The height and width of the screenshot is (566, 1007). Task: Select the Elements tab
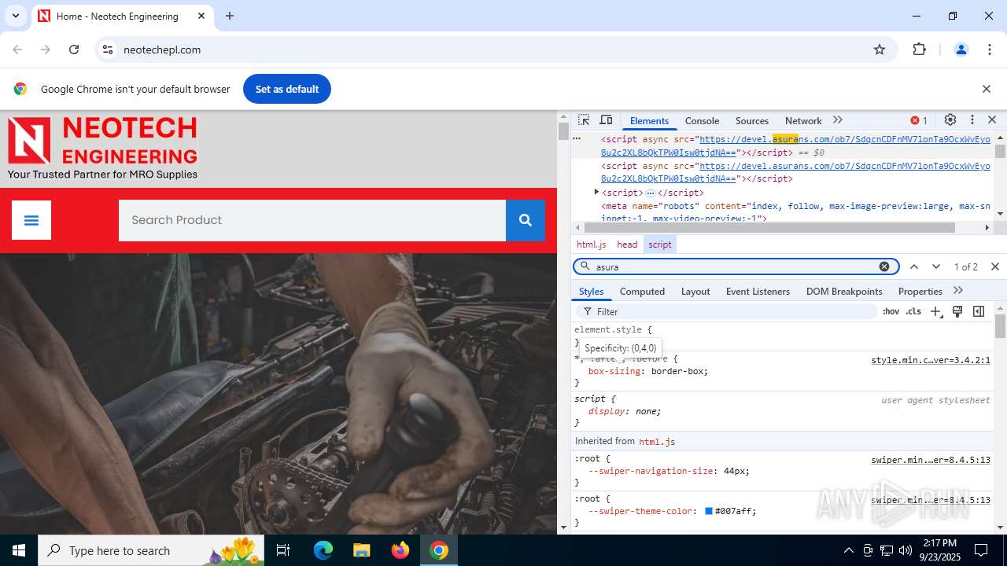pyautogui.click(x=649, y=120)
